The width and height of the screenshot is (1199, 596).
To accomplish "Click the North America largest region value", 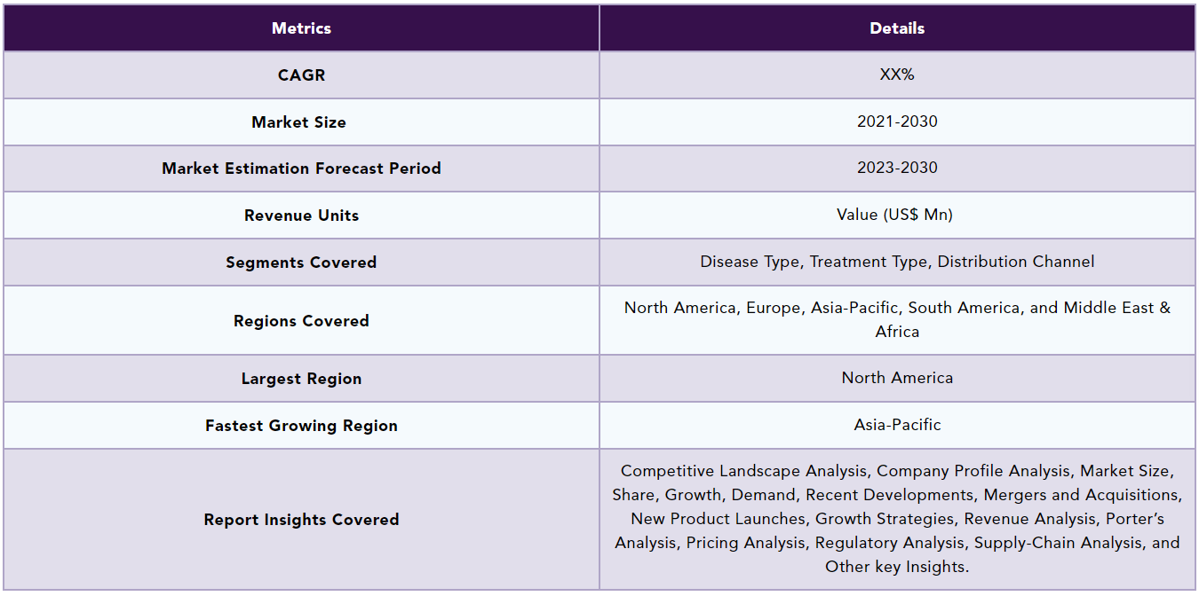I will pos(897,379).
